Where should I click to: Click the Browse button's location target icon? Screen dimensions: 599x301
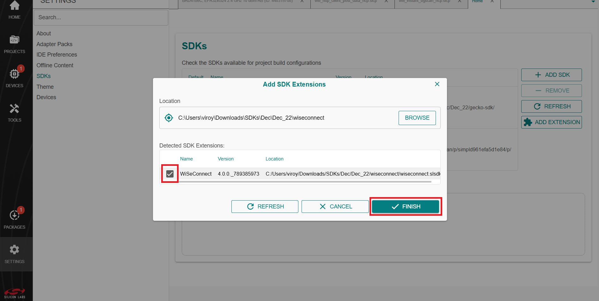169,118
